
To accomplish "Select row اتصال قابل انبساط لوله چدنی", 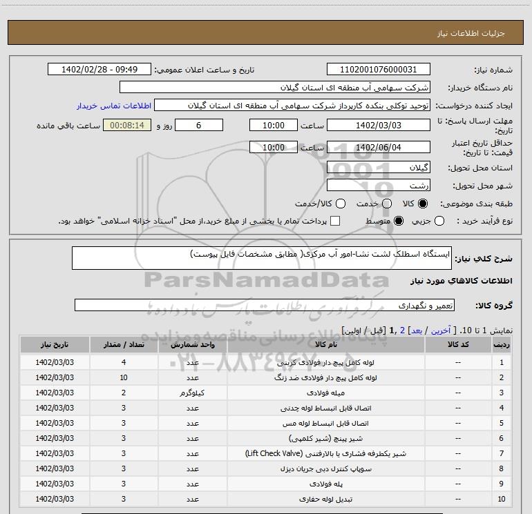I will 265,408.
